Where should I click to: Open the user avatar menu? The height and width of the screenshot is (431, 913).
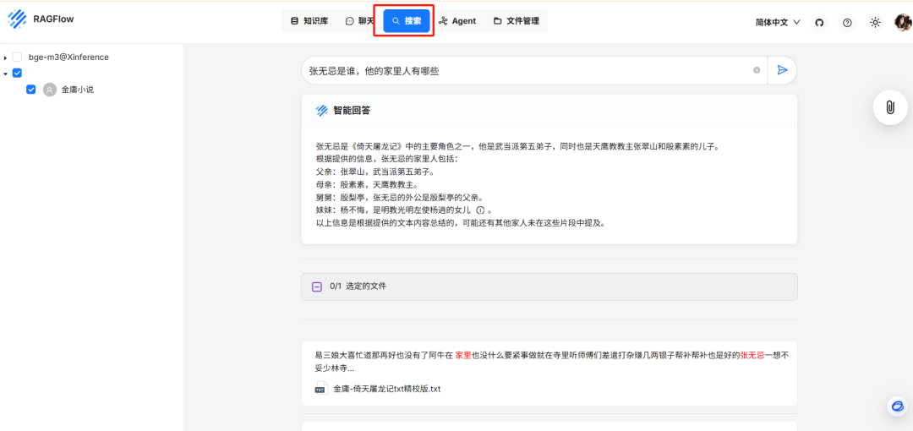pyautogui.click(x=903, y=22)
